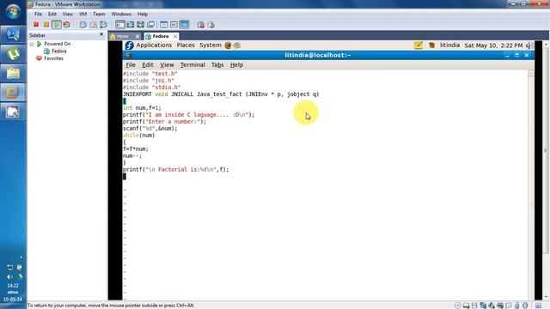
Task: Click the Unity mode toolbar icon
Action: 151,25
